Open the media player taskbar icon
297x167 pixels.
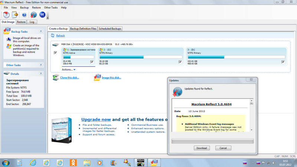(100, 163)
